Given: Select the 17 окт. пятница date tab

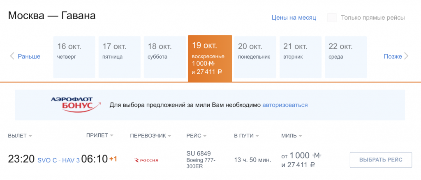Looking at the screenshot, I should click(120, 57).
